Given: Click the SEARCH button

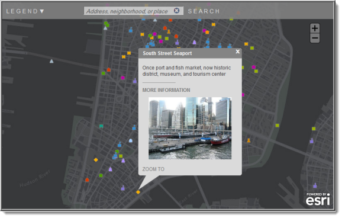Looking at the screenshot, I should (204, 11).
